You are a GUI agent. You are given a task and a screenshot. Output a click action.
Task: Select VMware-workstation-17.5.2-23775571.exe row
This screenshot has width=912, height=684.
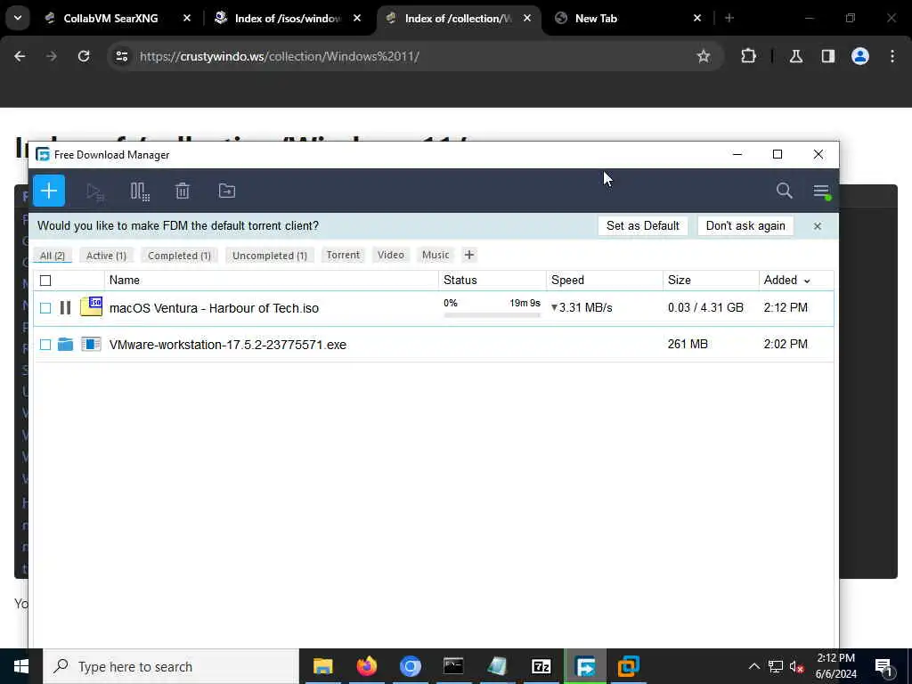pyautogui.click(x=434, y=345)
